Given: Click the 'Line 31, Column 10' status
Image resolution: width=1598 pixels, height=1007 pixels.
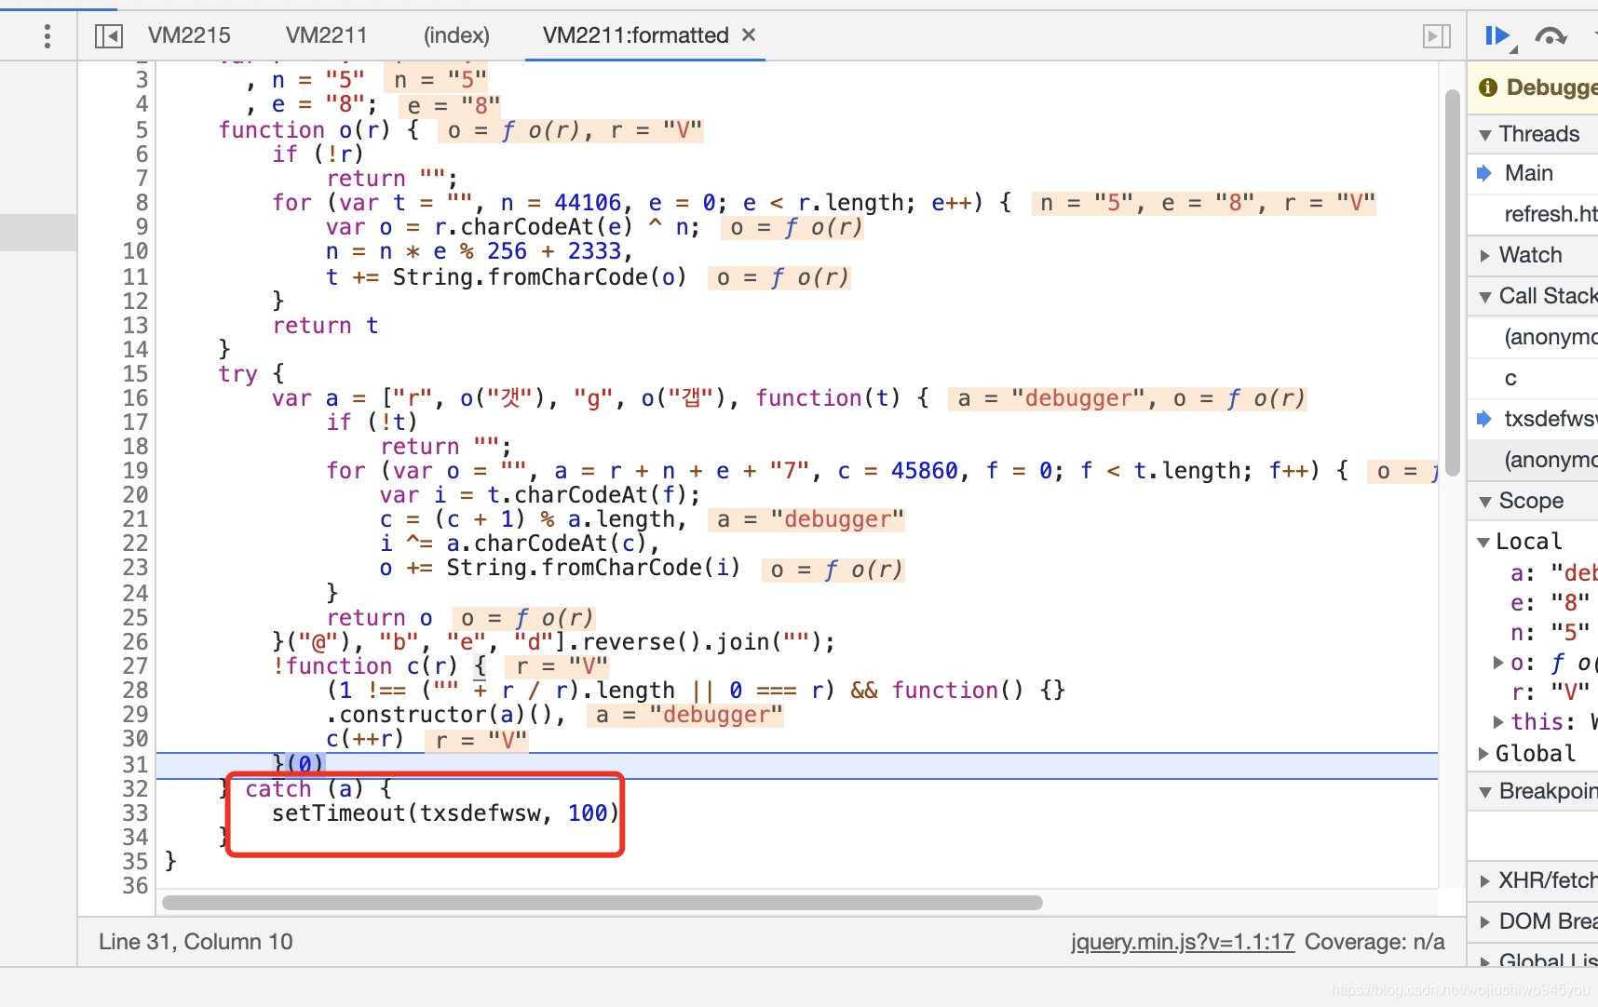Looking at the screenshot, I should (x=196, y=942).
